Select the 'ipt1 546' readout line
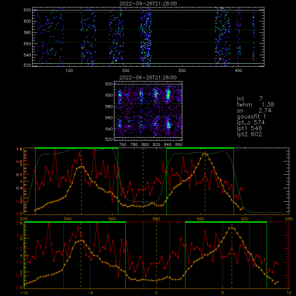The image size is (296, 296). tap(249, 128)
